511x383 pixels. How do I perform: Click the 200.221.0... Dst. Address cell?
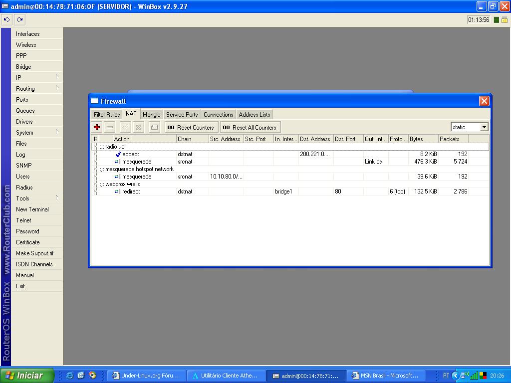pos(316,155)
